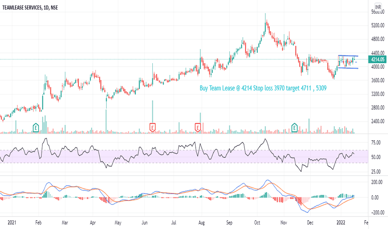This screenshot has height=229, width=388.
Task: Click the May label on time axis
Action: point(118,223)
